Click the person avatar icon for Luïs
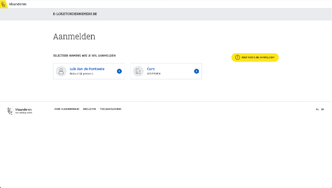This screenshot has width=332, height=188. pyautogui.click(x=61, y=71)
